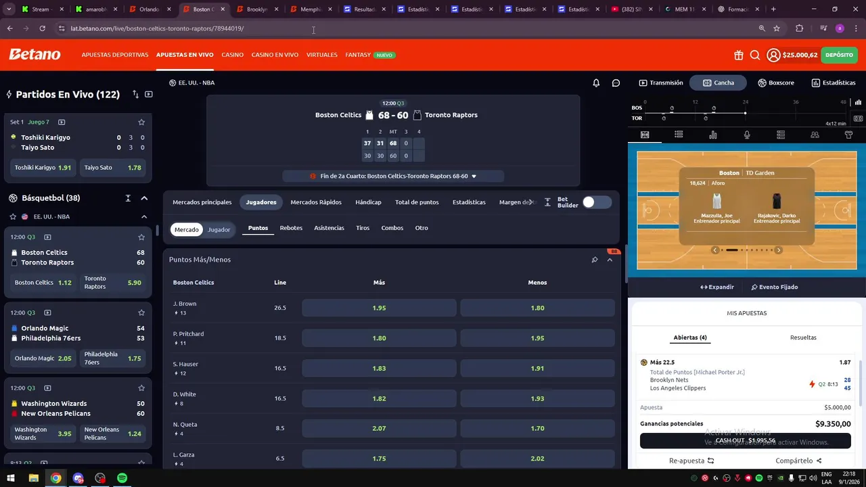Viewport: 866px width, 487px height.
Task: Bet P. Pritchard Menos at 1.95
Action: click(537, 338)
